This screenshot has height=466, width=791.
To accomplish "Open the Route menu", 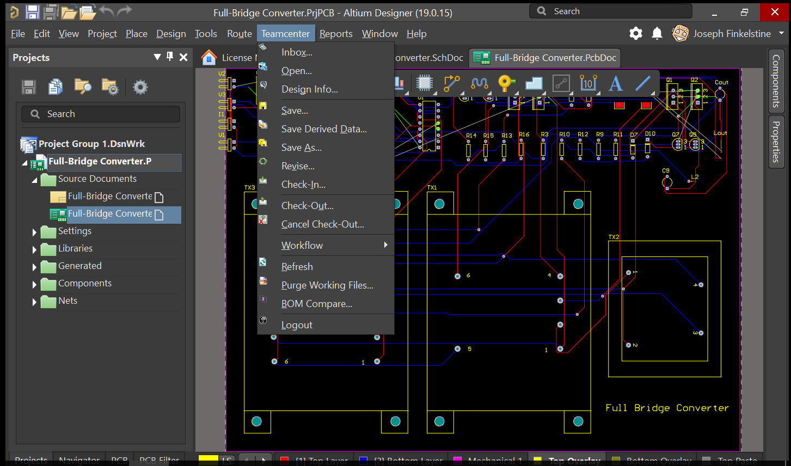I will click(x=240, y=34).
